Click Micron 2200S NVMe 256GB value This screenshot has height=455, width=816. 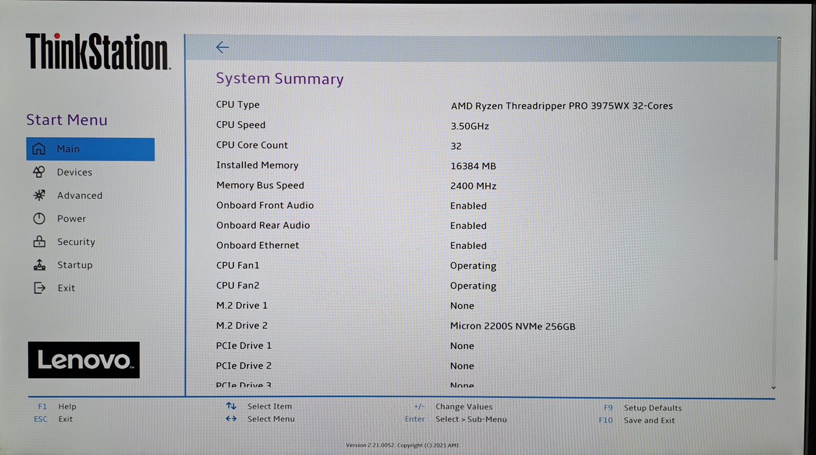click(x=513, y=326)
